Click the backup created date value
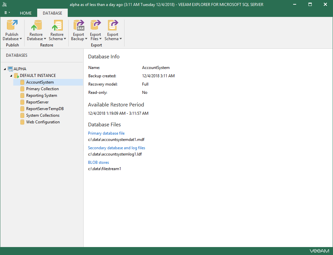The width and height of the screenshot is (333, 255). [x=158, y=76]
